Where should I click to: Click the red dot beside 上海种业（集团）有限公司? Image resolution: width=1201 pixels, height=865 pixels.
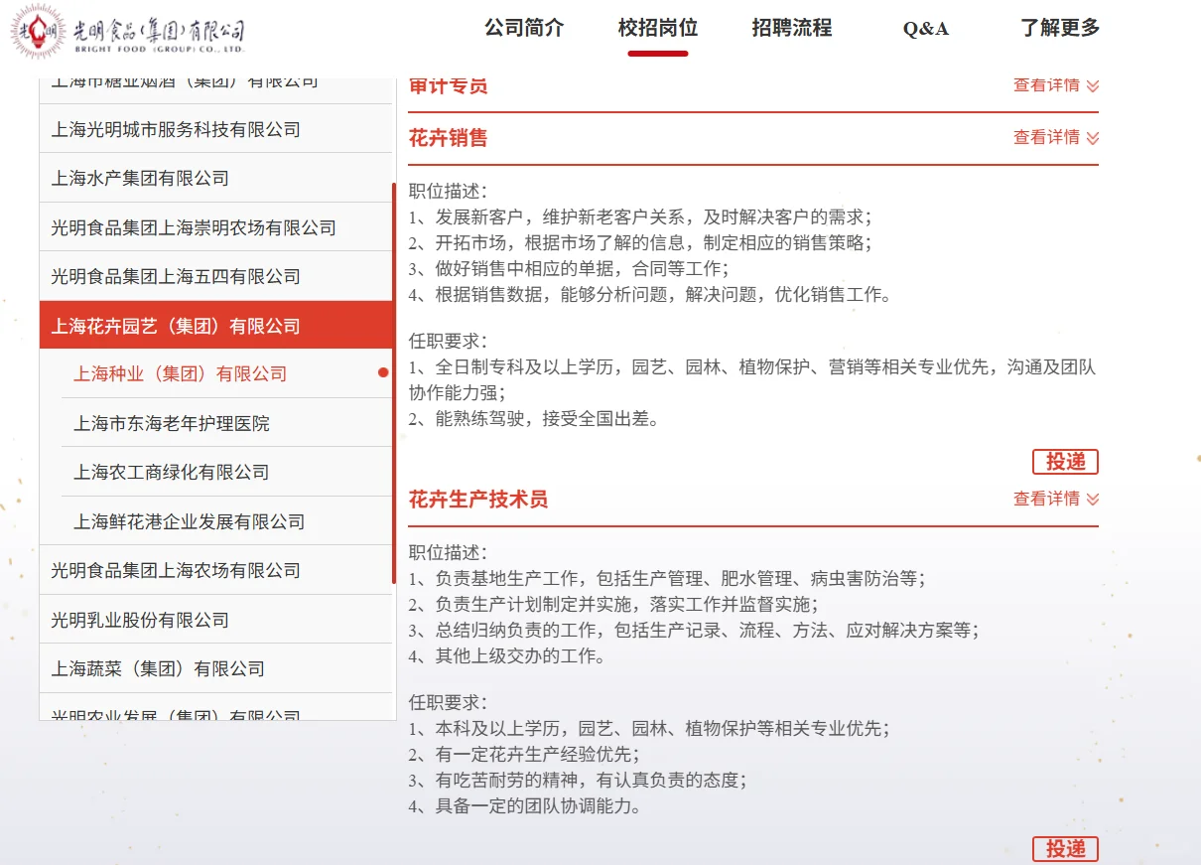(x=381, y=373)
